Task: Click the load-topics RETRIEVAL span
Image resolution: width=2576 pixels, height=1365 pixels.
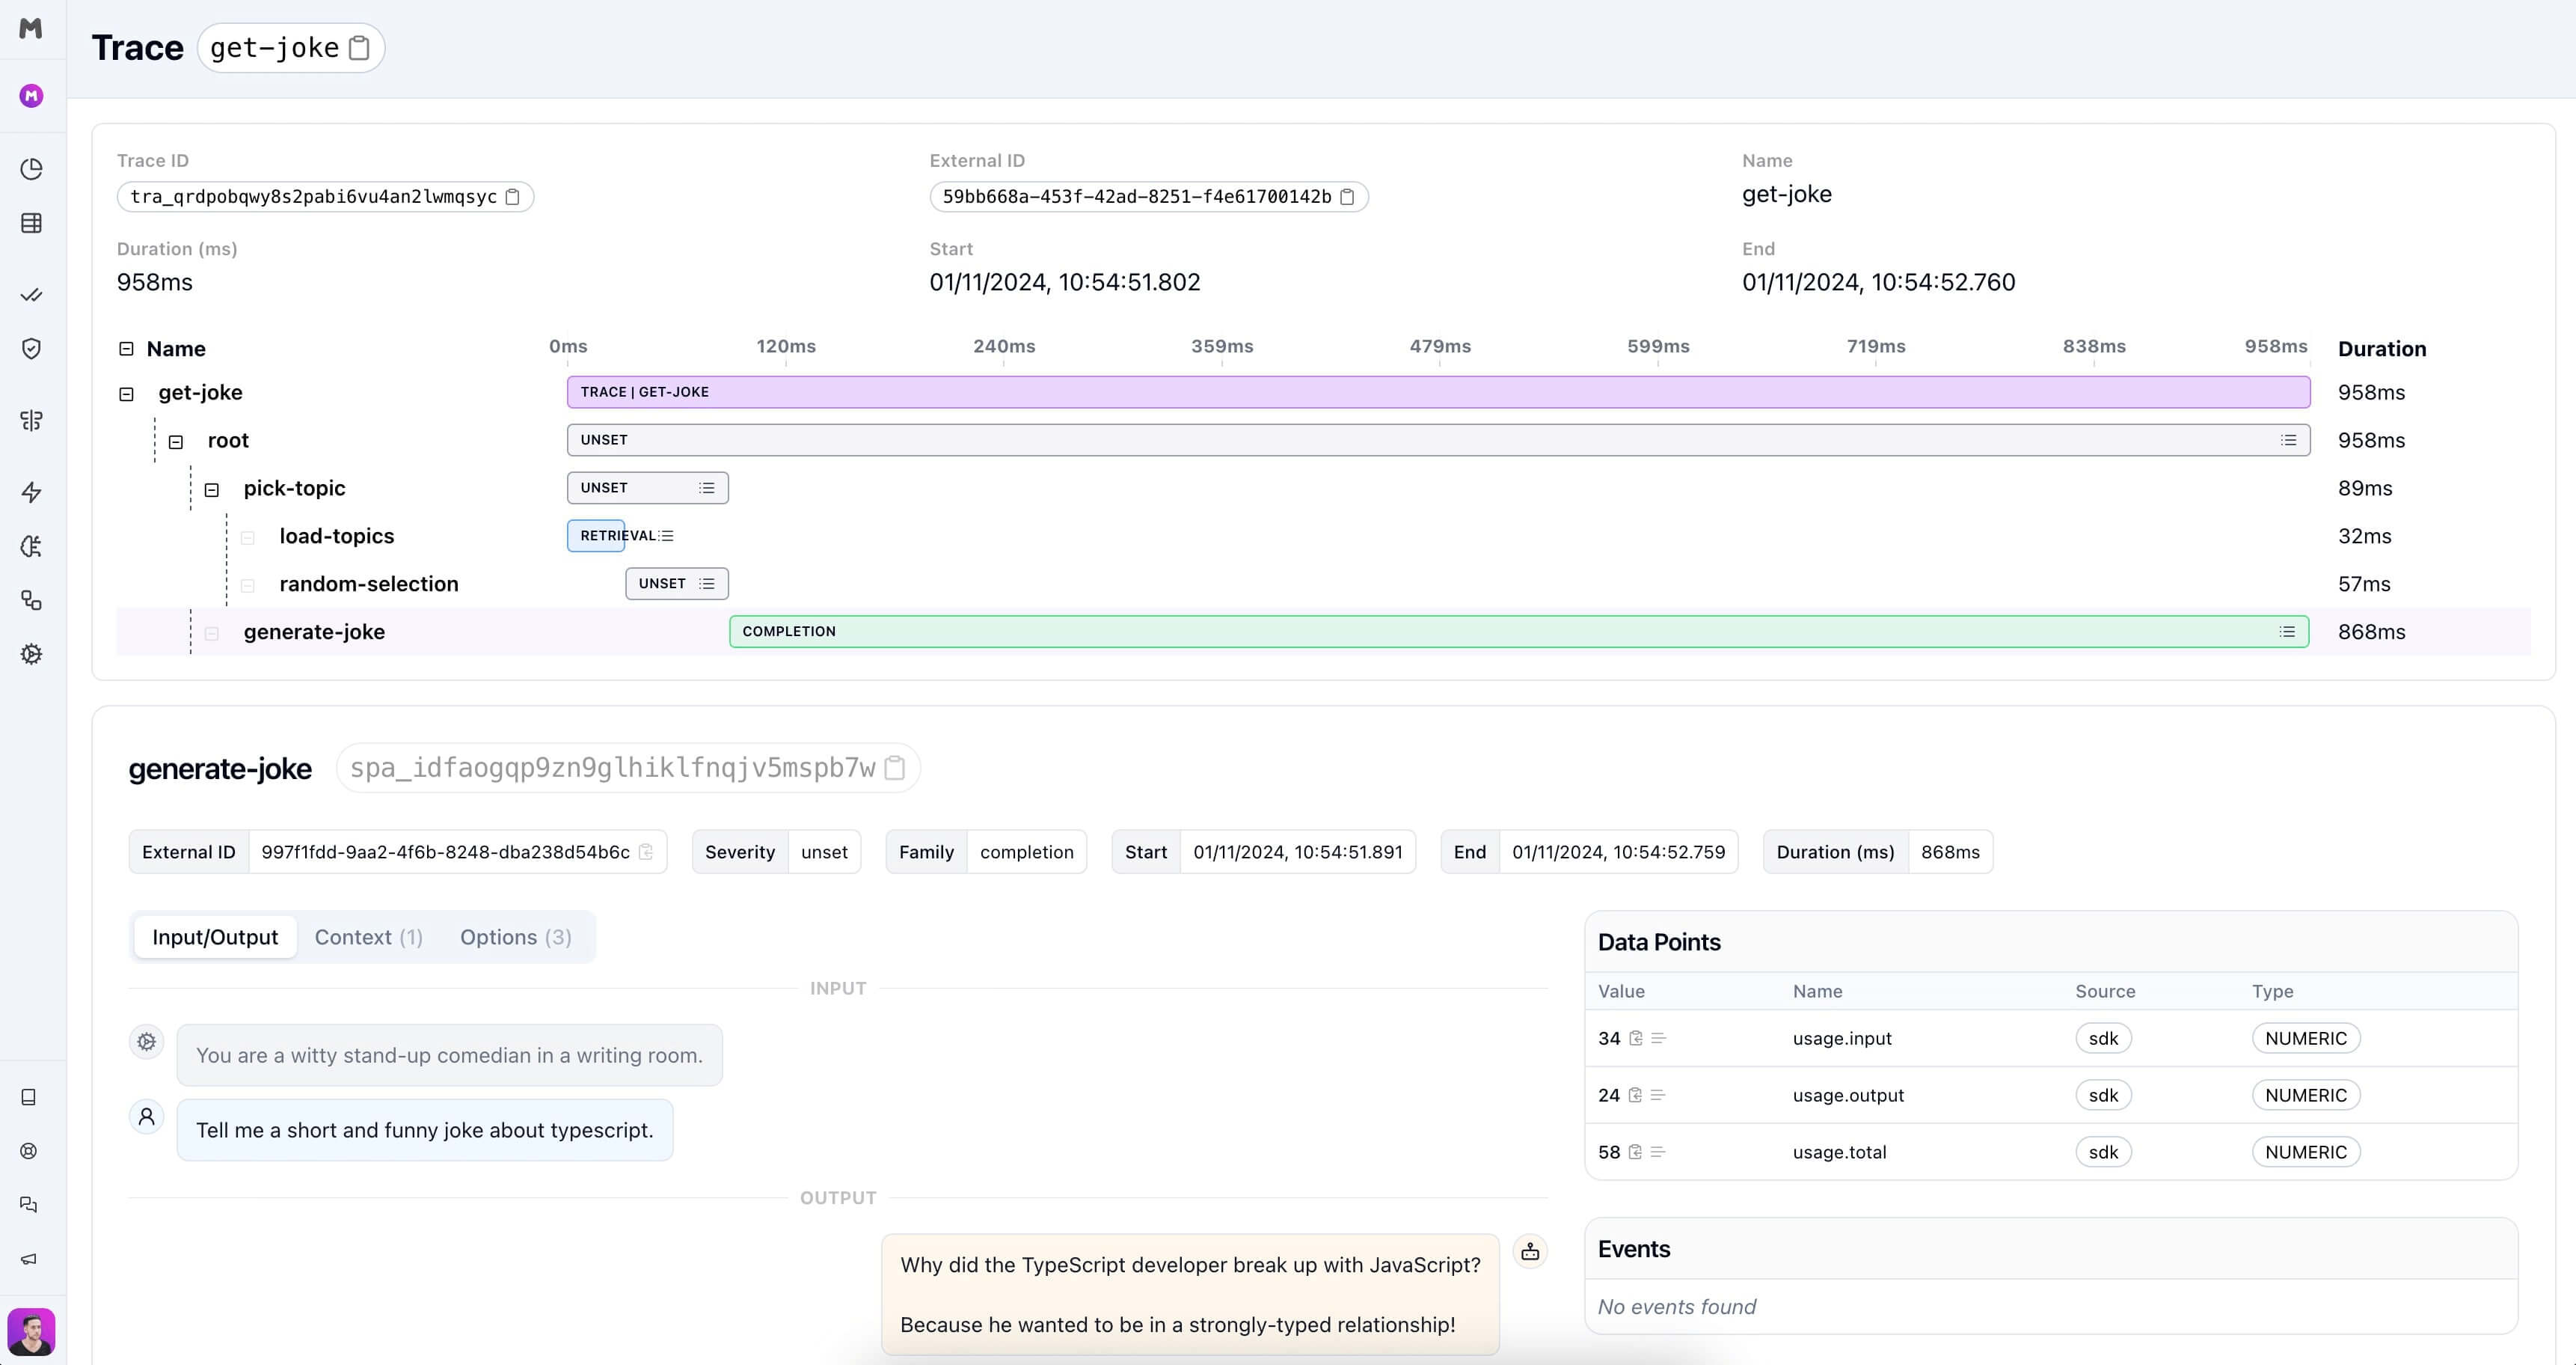Action: tap(619, 535)
